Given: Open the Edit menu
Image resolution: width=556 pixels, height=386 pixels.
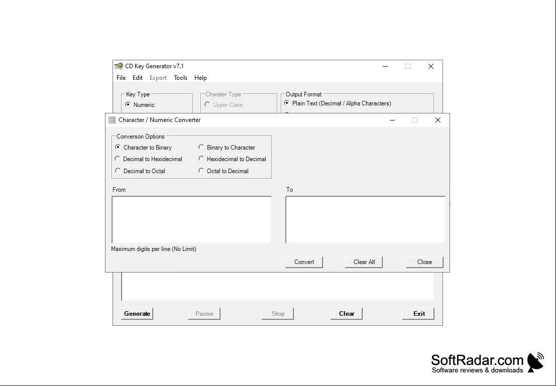Looking at the screenshot, I should [x=138, y=78].
